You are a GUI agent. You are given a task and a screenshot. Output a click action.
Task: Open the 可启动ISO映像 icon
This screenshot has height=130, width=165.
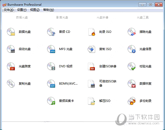tap(91, 84)
